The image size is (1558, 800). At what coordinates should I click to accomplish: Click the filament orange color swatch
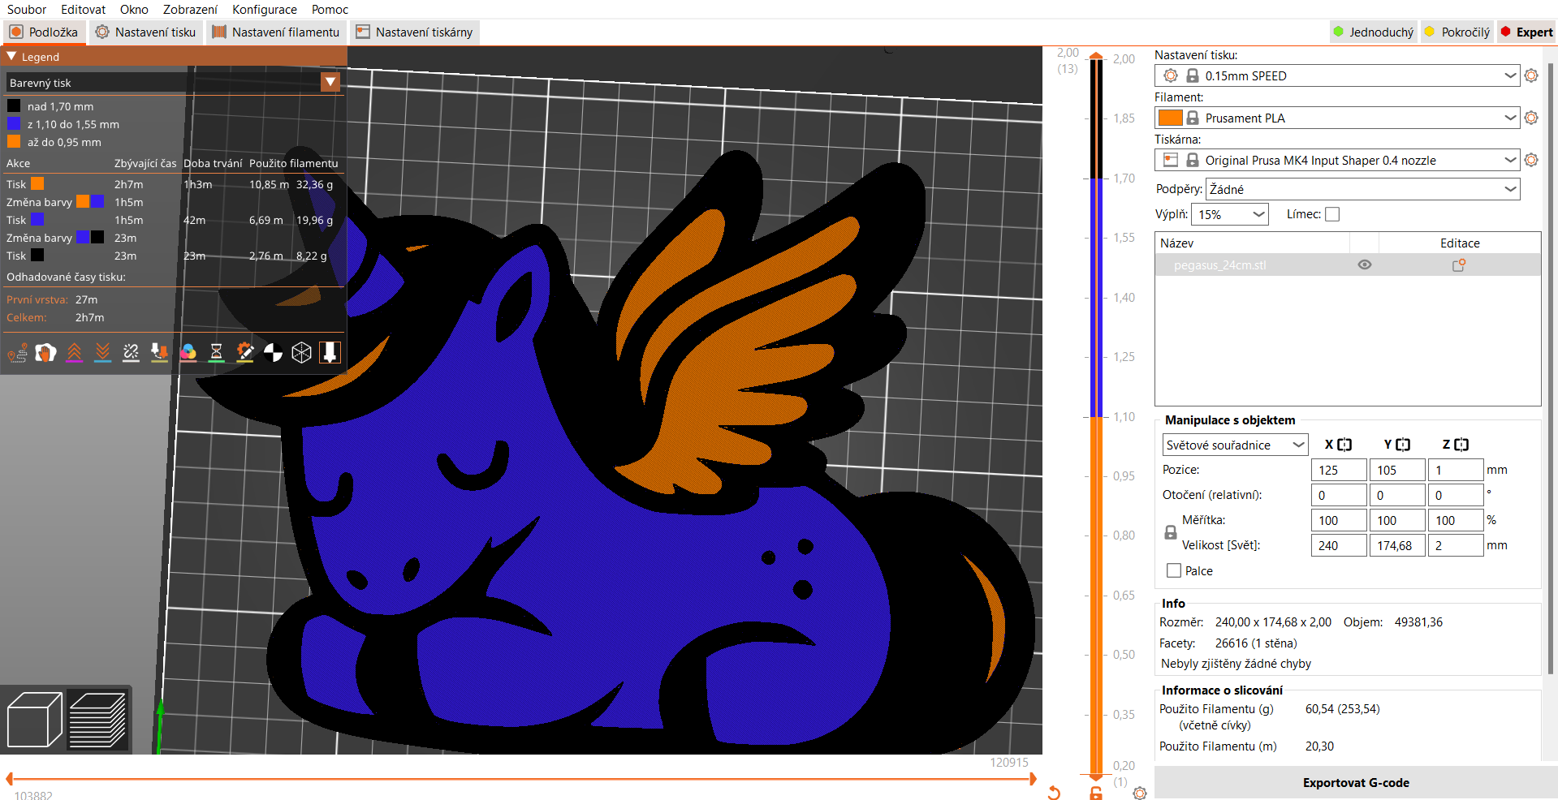1170,118
